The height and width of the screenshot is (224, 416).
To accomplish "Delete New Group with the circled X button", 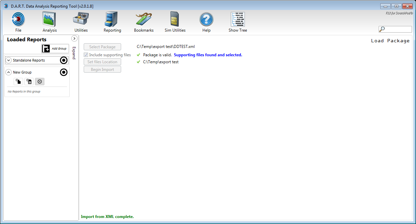I will (40, 82).
